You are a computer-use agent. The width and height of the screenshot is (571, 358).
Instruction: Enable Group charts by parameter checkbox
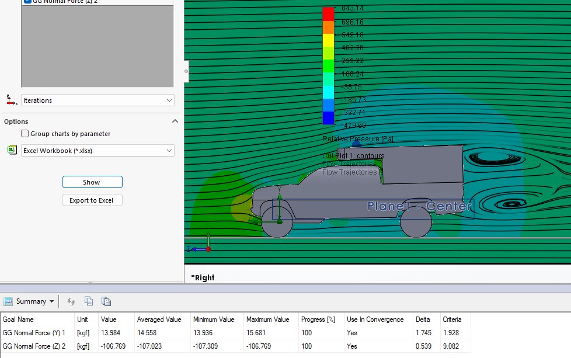pyautogui.click(x=25, y=134)
